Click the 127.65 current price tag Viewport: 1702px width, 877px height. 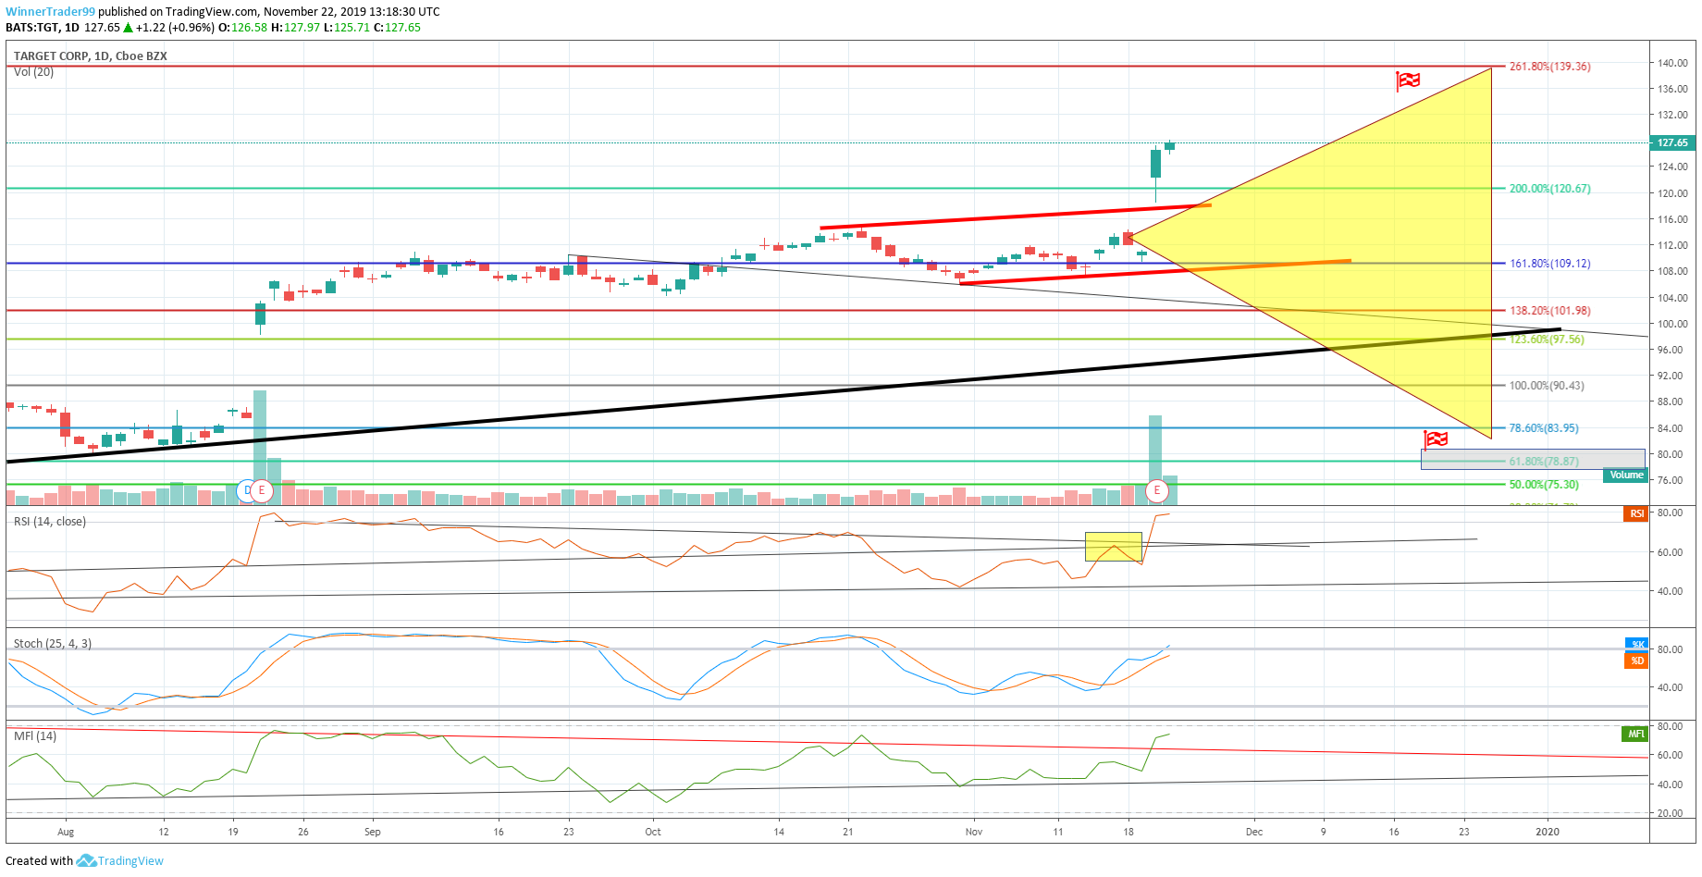tap(1672, 142)
